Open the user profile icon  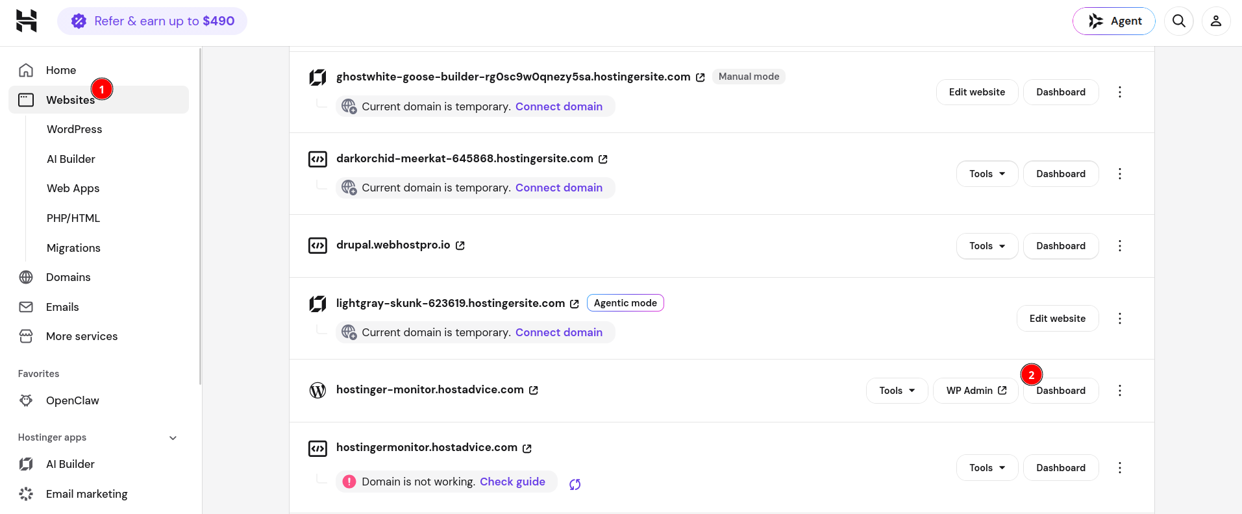coord(1216,21)
